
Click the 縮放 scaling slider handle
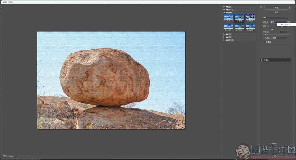(272, 29)
